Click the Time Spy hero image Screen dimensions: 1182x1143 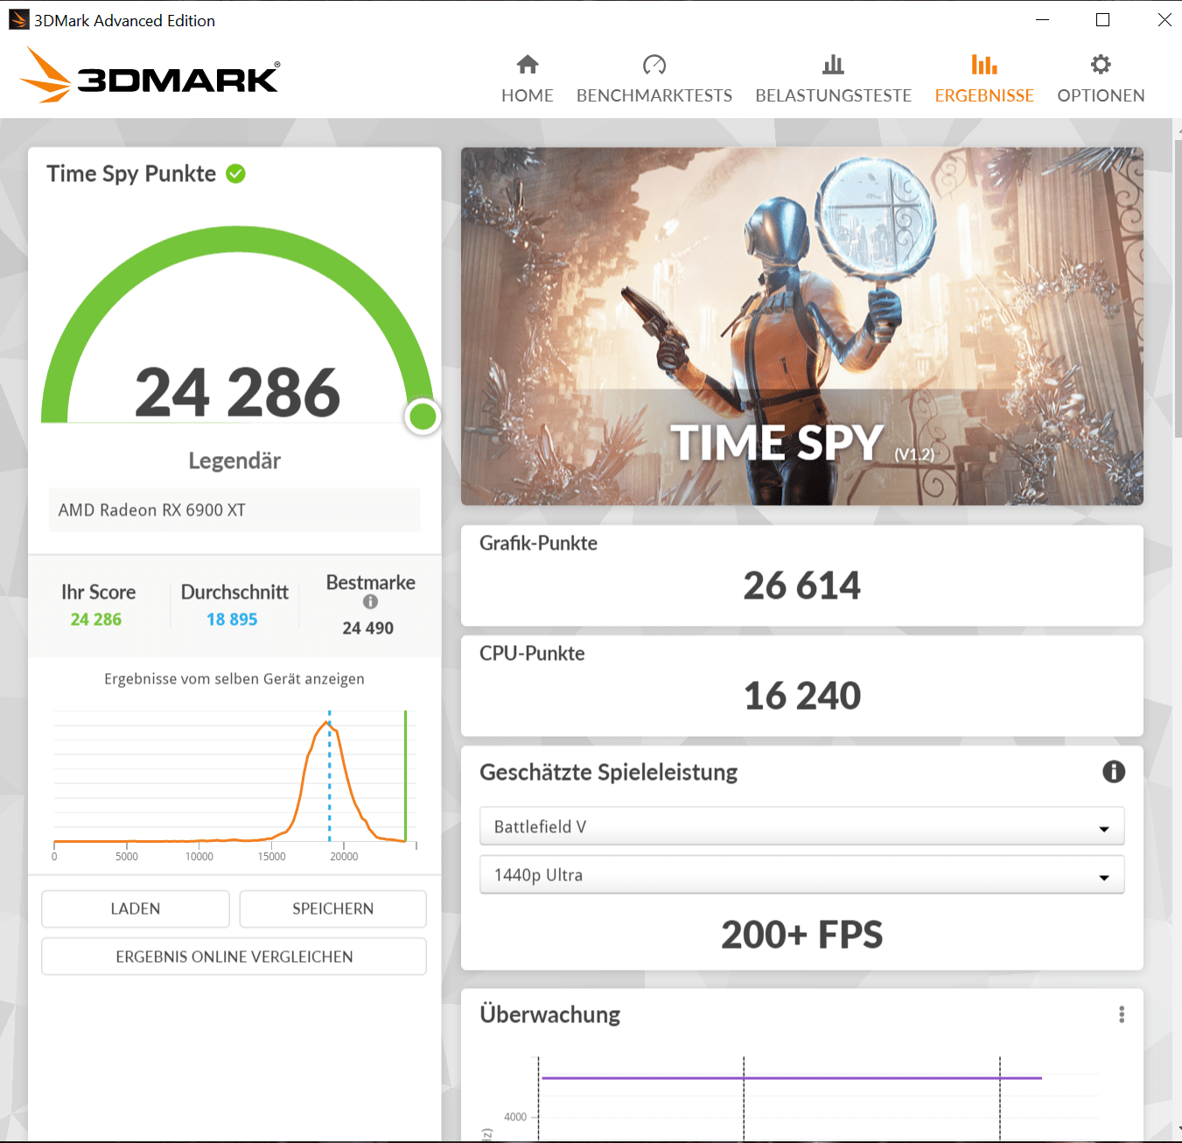click(801, 326)
